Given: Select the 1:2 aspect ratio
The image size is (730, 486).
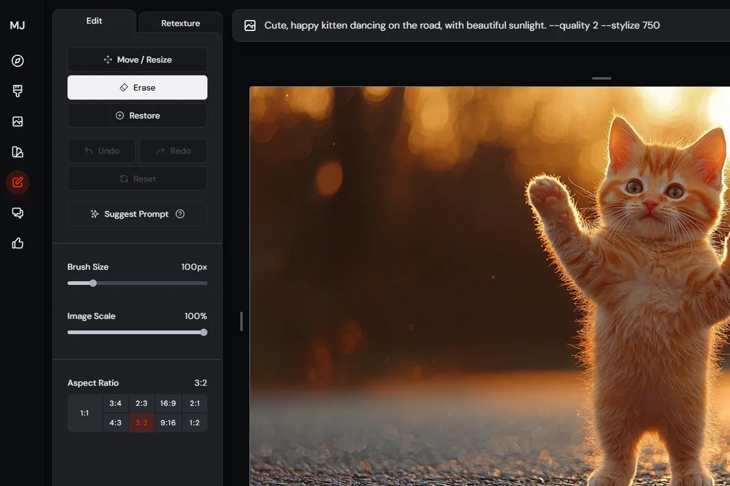Looking at the screenshot, I should pyautogui.click(x=195, y=423).
